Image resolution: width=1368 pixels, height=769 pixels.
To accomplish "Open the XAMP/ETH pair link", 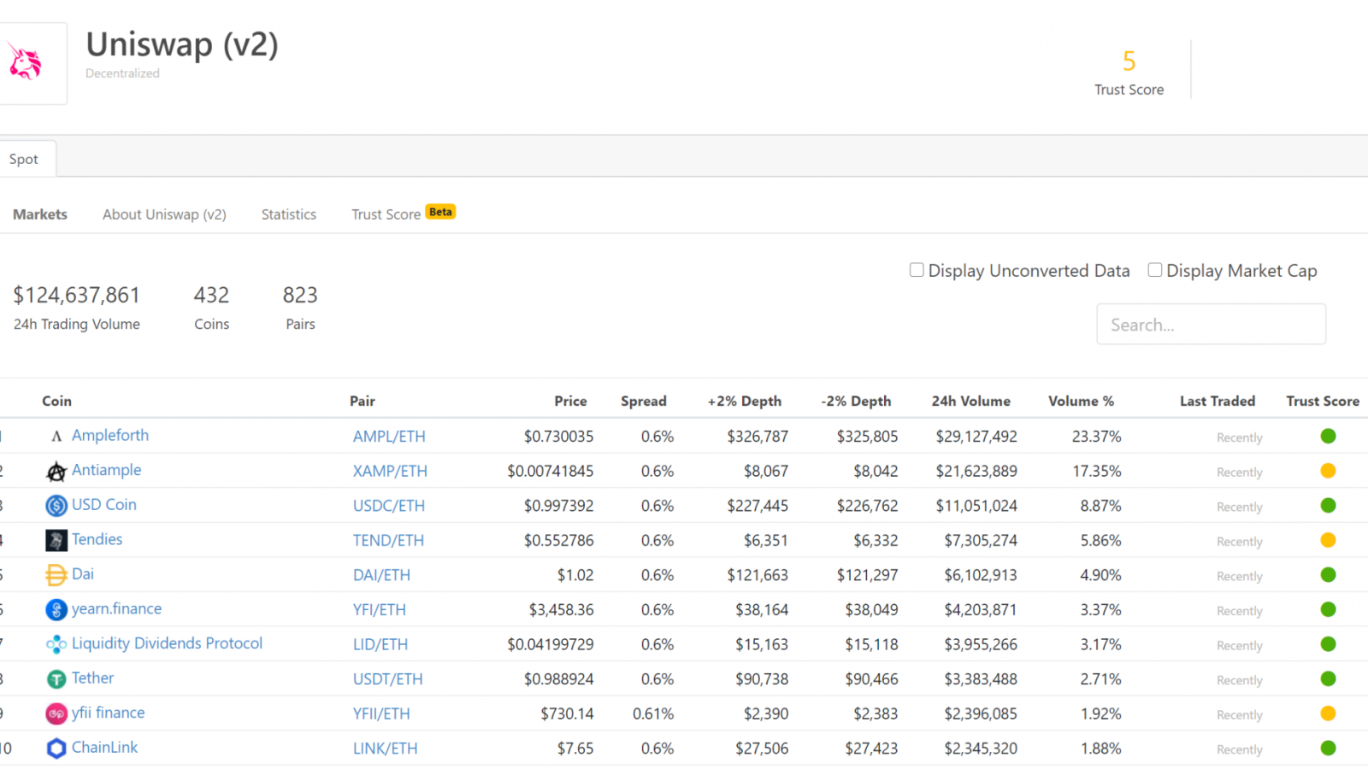I will (x=390, y=471).
